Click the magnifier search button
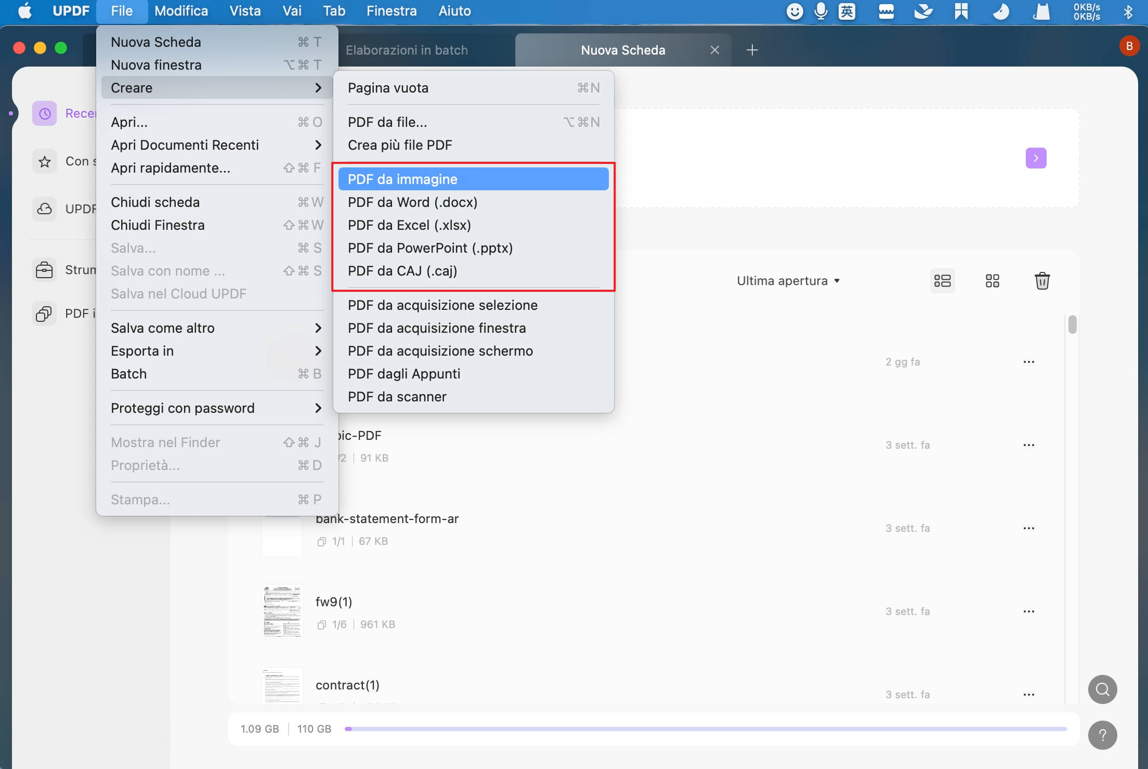 point(1102,689)
